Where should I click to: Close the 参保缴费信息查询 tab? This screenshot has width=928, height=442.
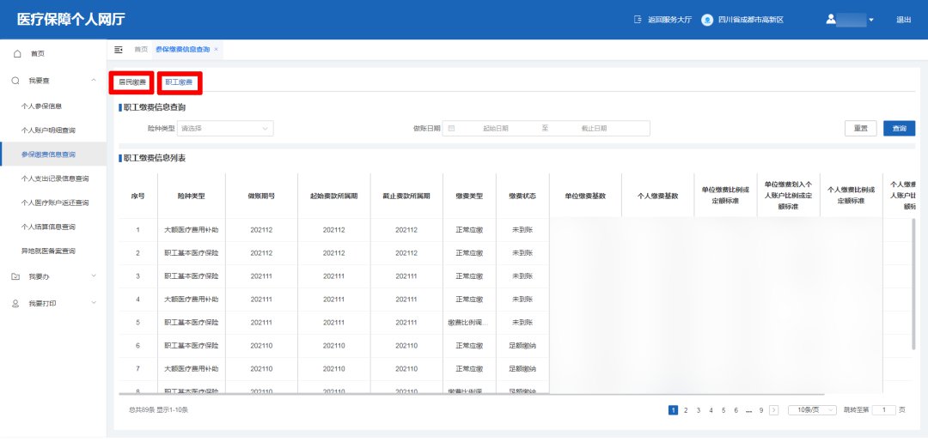click(x=216, y=50)
